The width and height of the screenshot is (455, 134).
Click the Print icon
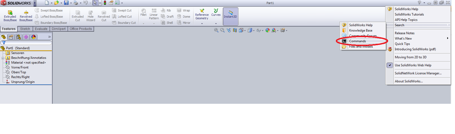coord(76,3)
